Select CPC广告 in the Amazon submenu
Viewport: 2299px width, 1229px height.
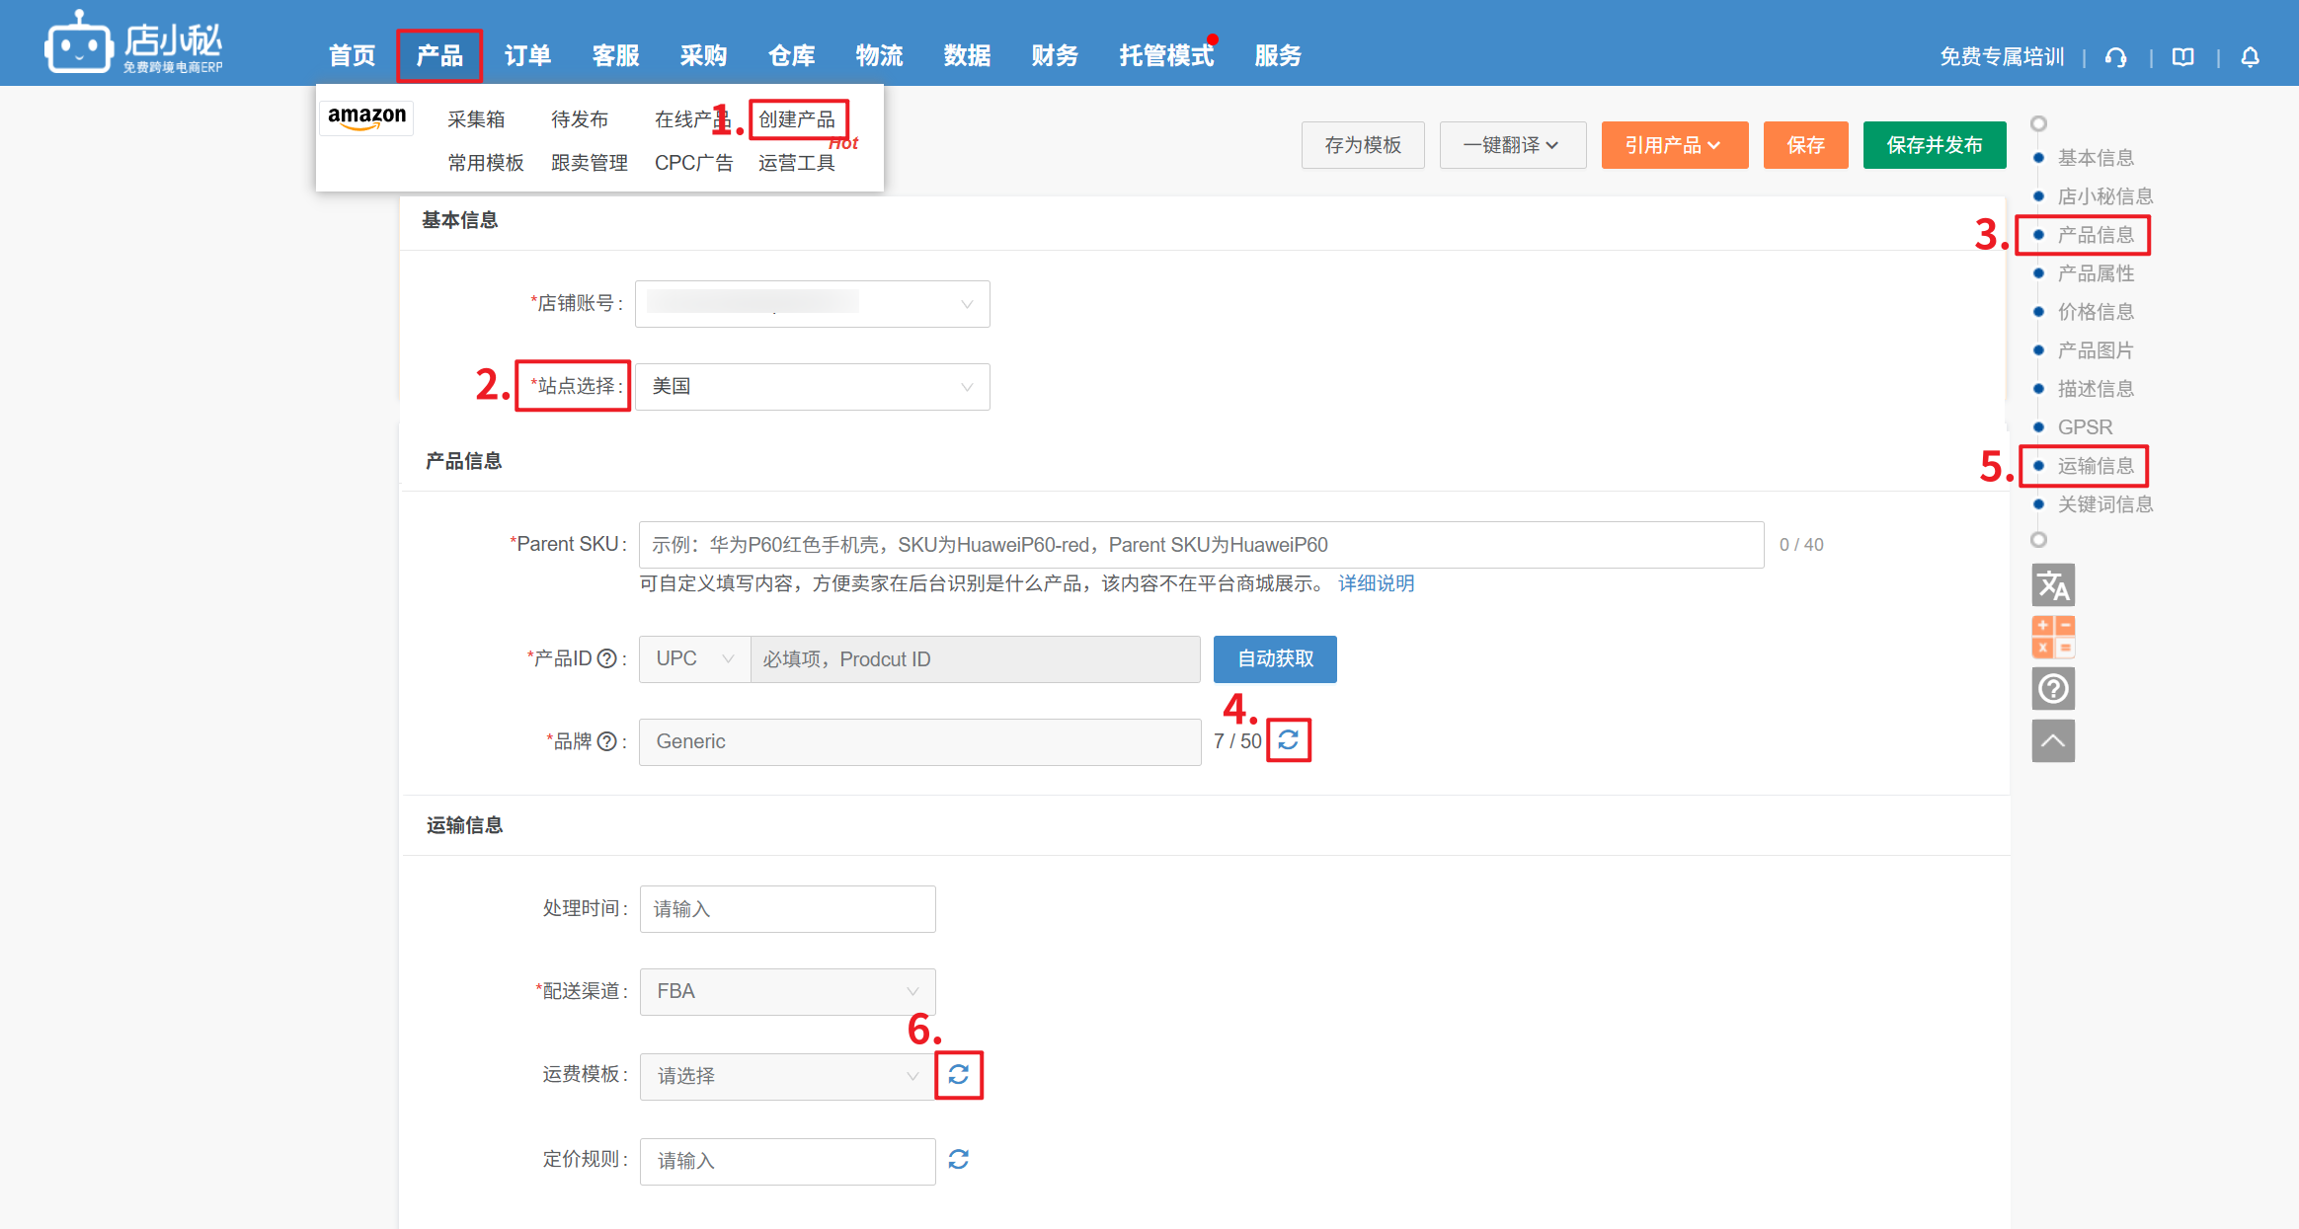point(693,163)
